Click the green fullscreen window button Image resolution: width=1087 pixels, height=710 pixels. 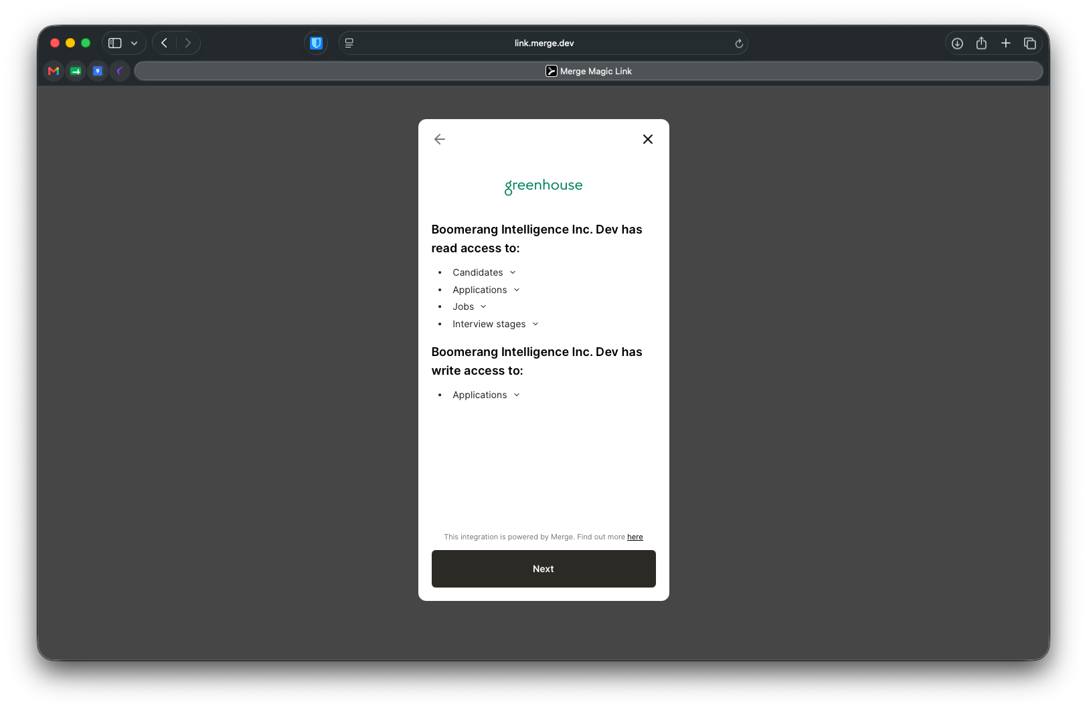coord(86,43)
